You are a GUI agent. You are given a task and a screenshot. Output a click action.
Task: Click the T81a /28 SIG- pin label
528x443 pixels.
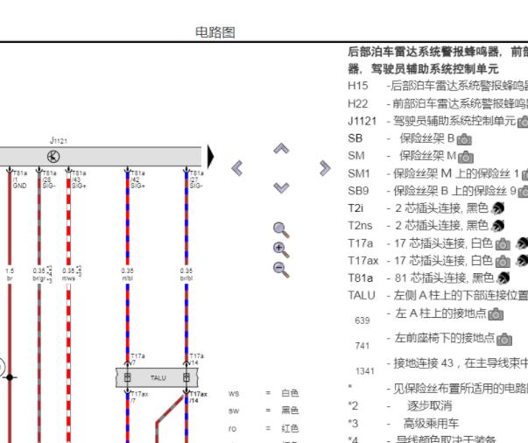pyautogui.click(x=49, y=179)
